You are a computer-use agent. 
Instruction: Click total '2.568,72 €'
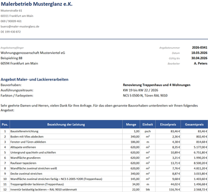(x=200, y=189)
